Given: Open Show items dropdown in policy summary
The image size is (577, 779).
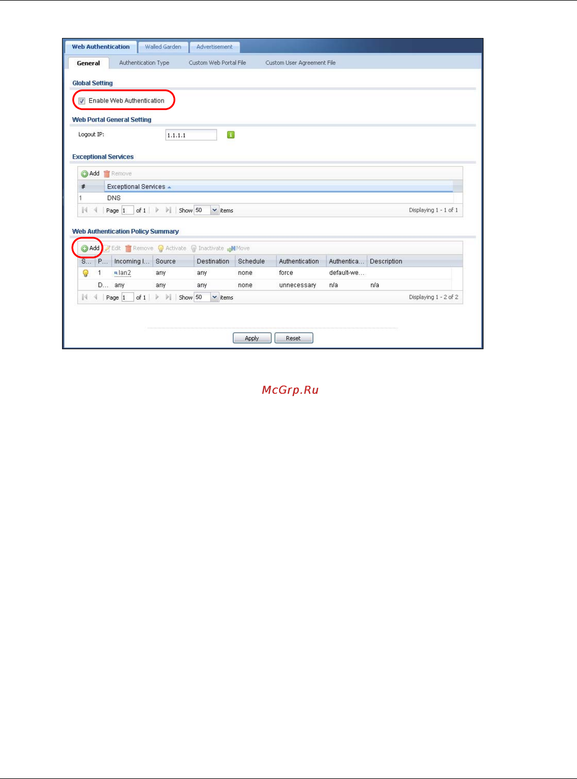Looking at the screenshot, I should coord(214,297).
